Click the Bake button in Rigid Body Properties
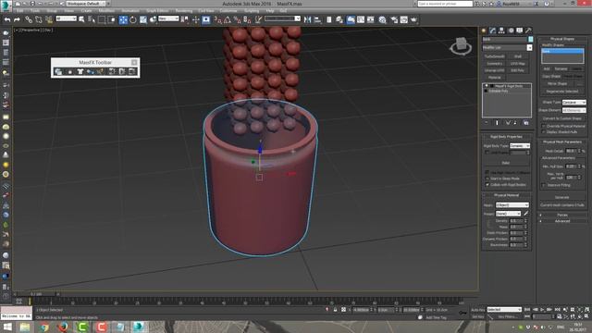Image resolution: width=592 pixels, height=333 pixels. click(x=506, y=163)
